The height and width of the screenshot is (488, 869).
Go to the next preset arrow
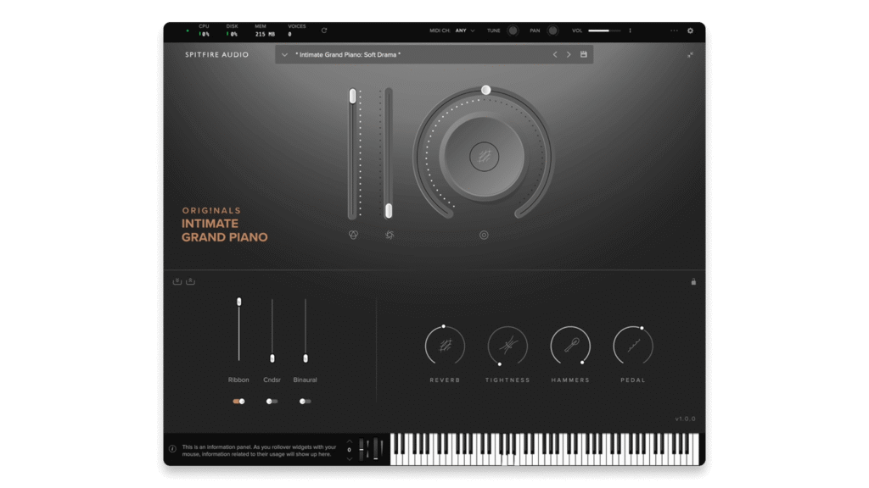(x=569, y=54)
